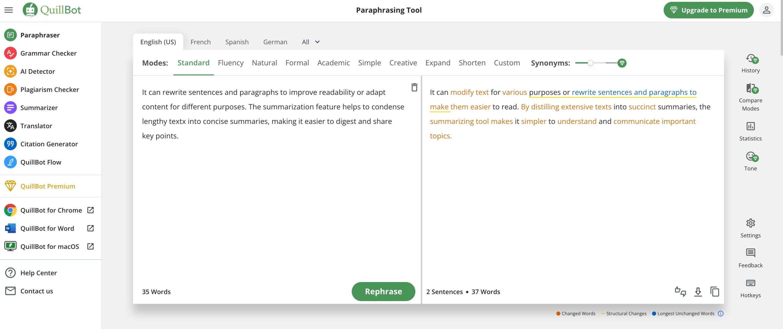Viewport: 783px width, 329px height.
Task: Click 'understand' in output text
Action: 577,121
